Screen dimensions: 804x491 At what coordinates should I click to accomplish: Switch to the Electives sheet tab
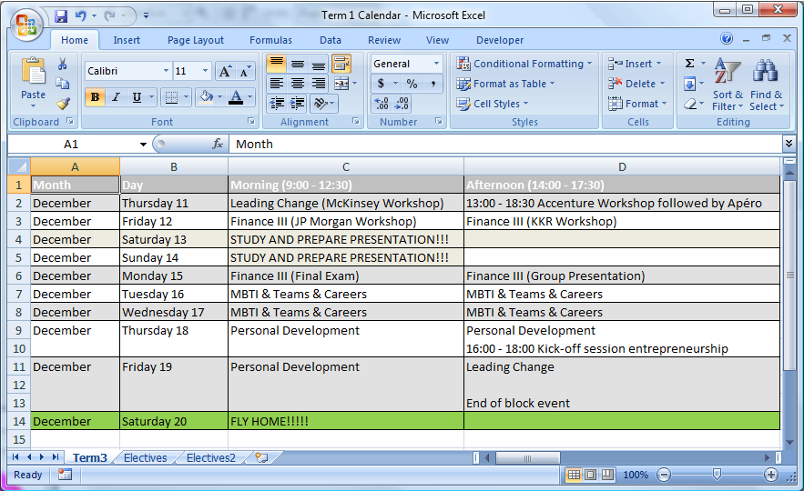[x=145, y=457]
